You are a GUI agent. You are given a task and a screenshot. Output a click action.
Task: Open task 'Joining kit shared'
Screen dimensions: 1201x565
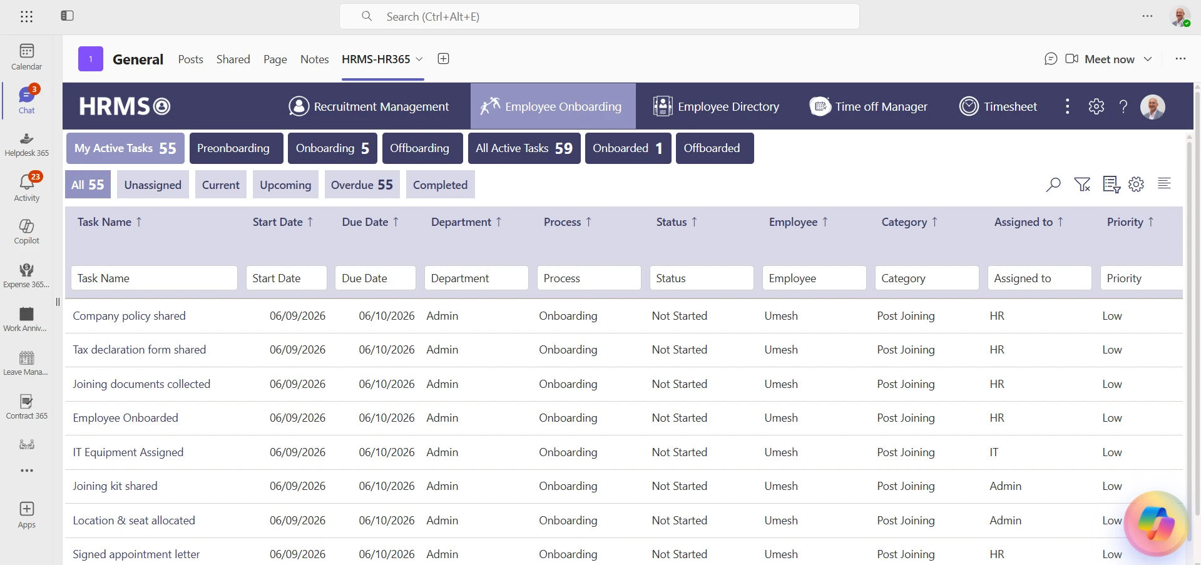pos(115,486)
